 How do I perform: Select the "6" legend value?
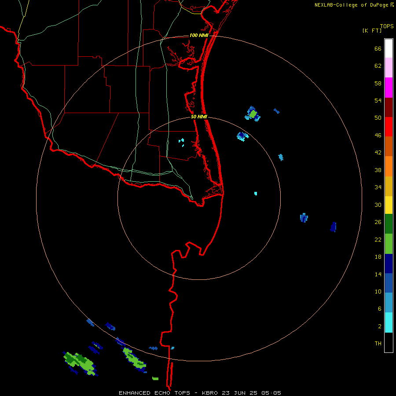(380, 308)
